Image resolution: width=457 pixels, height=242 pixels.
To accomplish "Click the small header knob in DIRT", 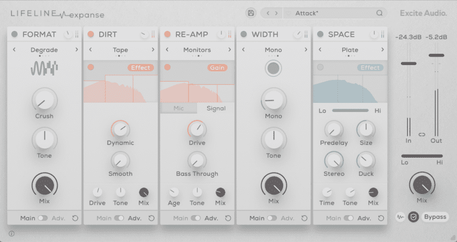I will pyautogui.click(x=144, y=35).
